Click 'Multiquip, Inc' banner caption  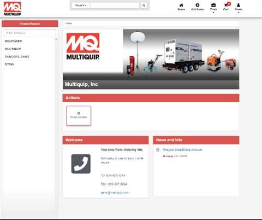click(x=81, y=84)
